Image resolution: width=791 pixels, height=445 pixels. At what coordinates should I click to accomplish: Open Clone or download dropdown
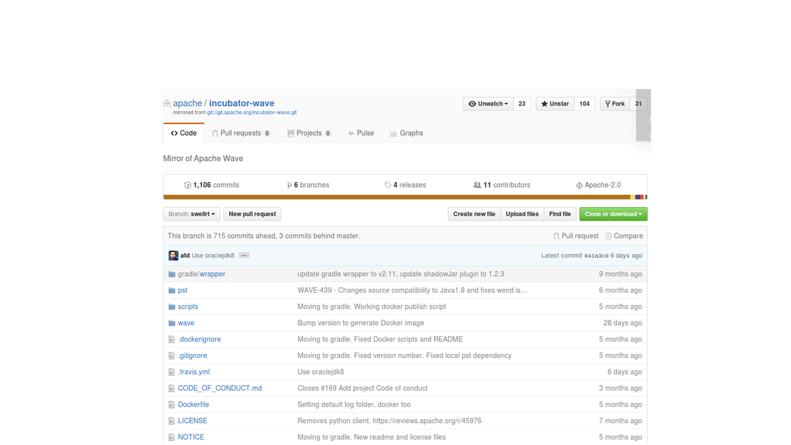pos(613,214)
